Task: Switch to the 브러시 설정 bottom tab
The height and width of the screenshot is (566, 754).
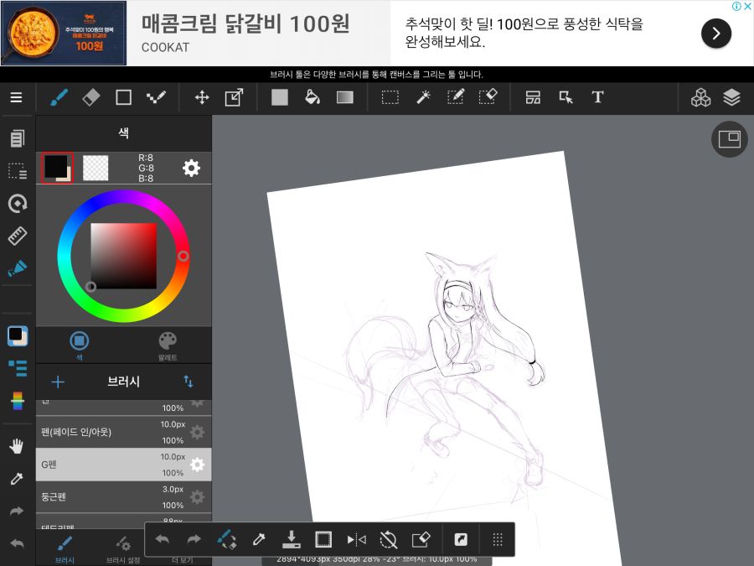Action: coord(123,548)
